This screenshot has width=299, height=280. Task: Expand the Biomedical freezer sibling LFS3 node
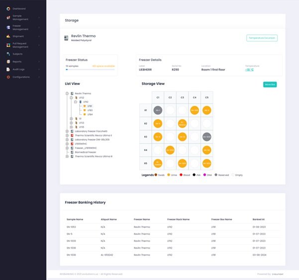click(x=71, y=123)
